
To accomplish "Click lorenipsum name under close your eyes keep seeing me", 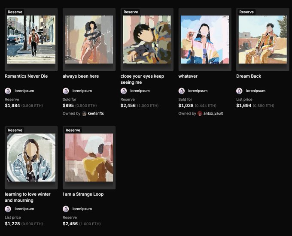I will (x=140, y=91).
